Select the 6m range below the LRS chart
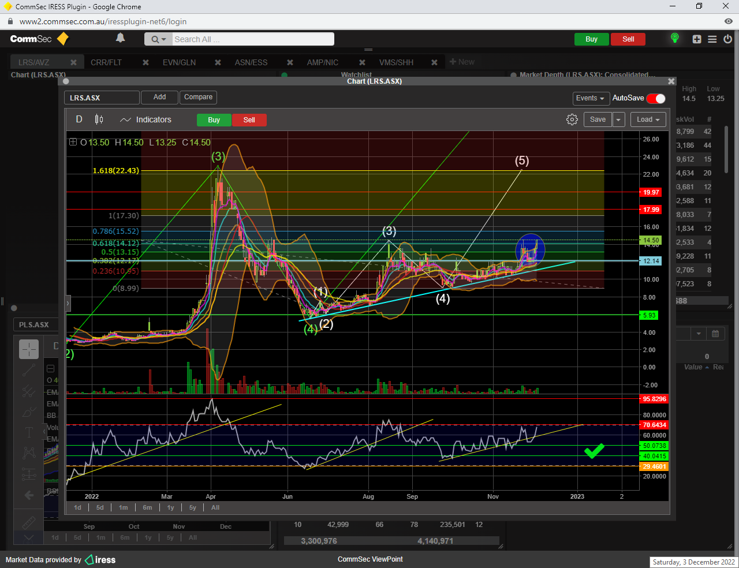Image resolution: width=739 pixels, height=568 pixels. (147, 507)
